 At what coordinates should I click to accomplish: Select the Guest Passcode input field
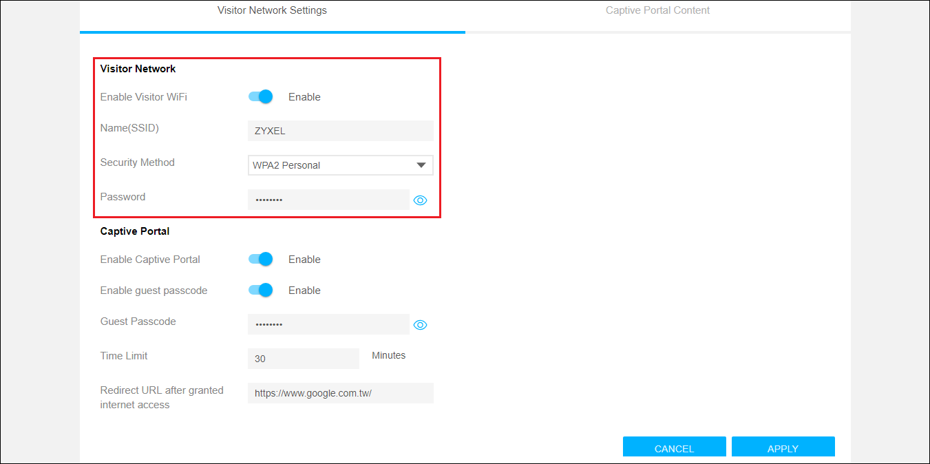click(x=328, y=324)
